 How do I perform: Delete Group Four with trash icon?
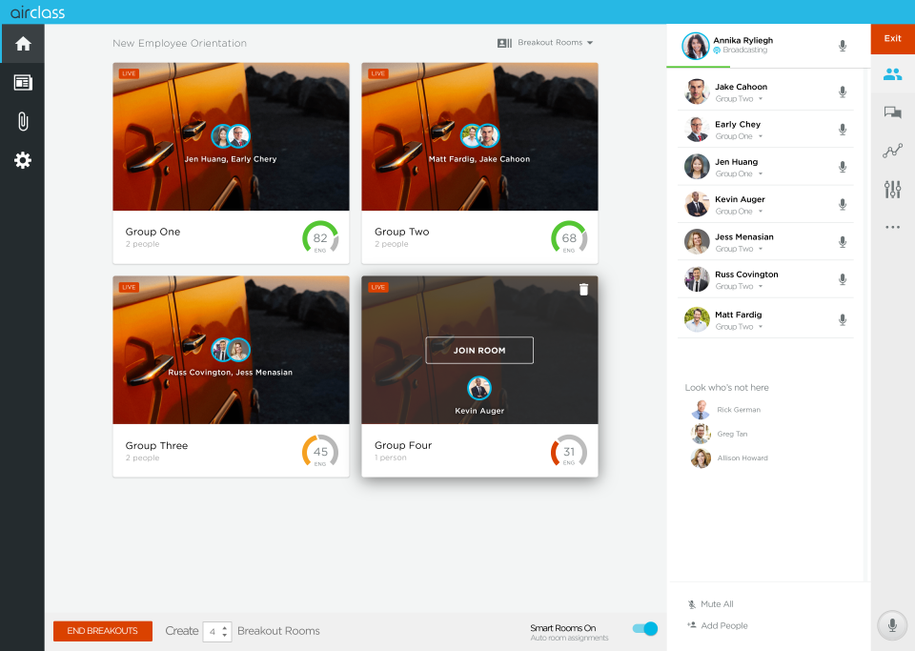point(583,290)
